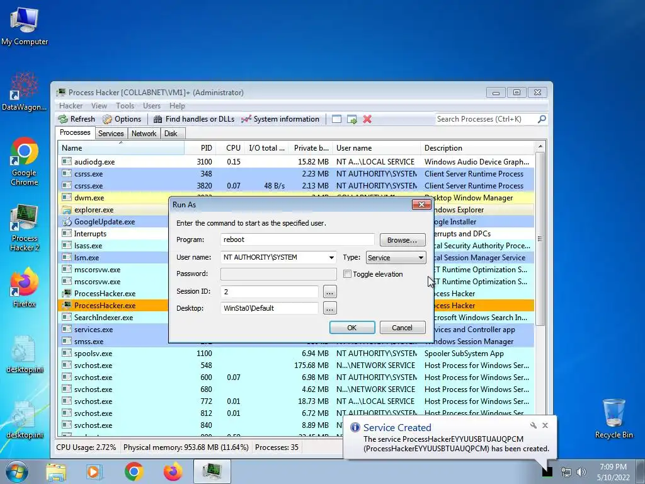
Task: Open the Users menu
Action: tap(152, 106)
